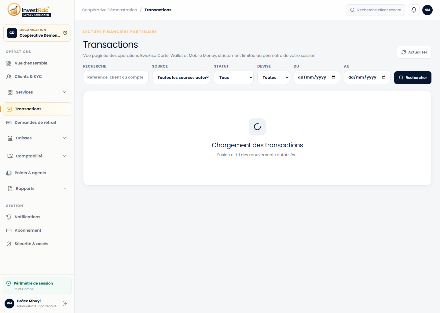
Task: Click the Clients & KYC people icon
Action: click(x=9, y=77)
